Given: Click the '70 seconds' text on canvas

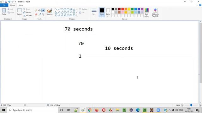Looking at the screenshot, I should coord(79,29).
